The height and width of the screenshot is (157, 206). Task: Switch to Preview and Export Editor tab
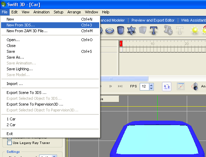pos(153,20)
